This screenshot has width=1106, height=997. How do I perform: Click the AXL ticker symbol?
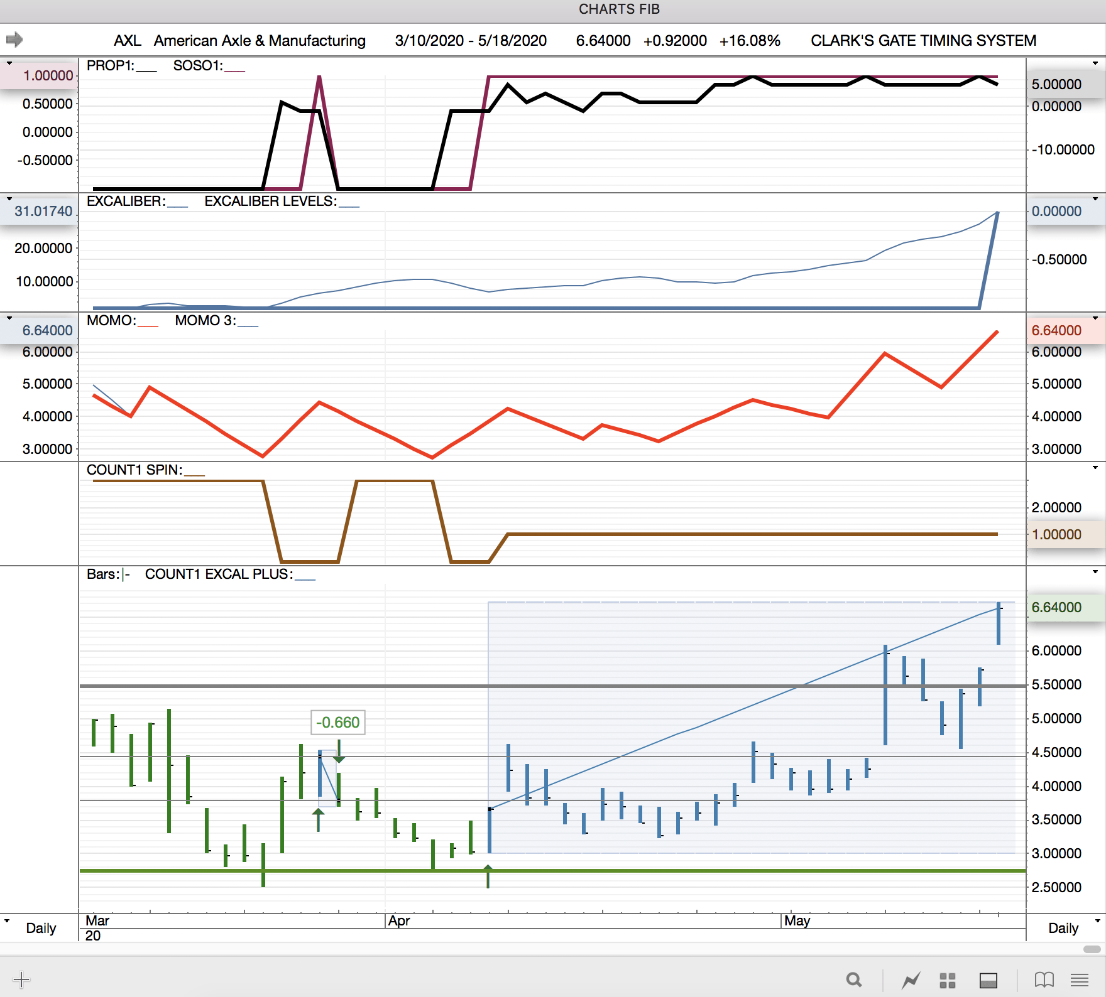128,41
